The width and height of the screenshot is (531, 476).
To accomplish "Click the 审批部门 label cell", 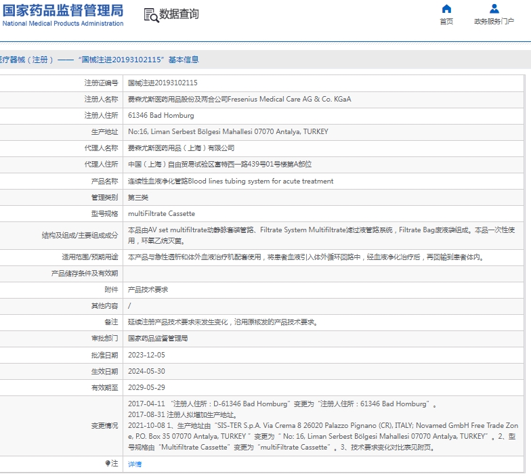I will 104,339.
